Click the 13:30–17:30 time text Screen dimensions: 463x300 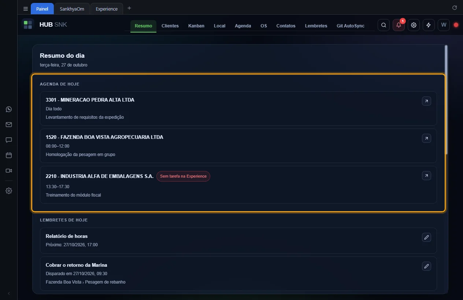tap(58, 187)
